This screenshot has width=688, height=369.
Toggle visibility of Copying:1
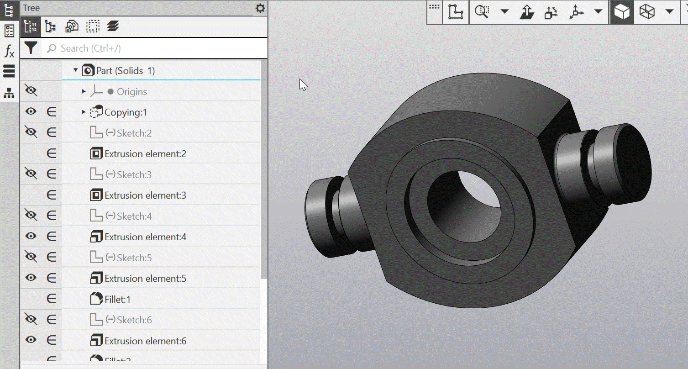pos(31,112)
